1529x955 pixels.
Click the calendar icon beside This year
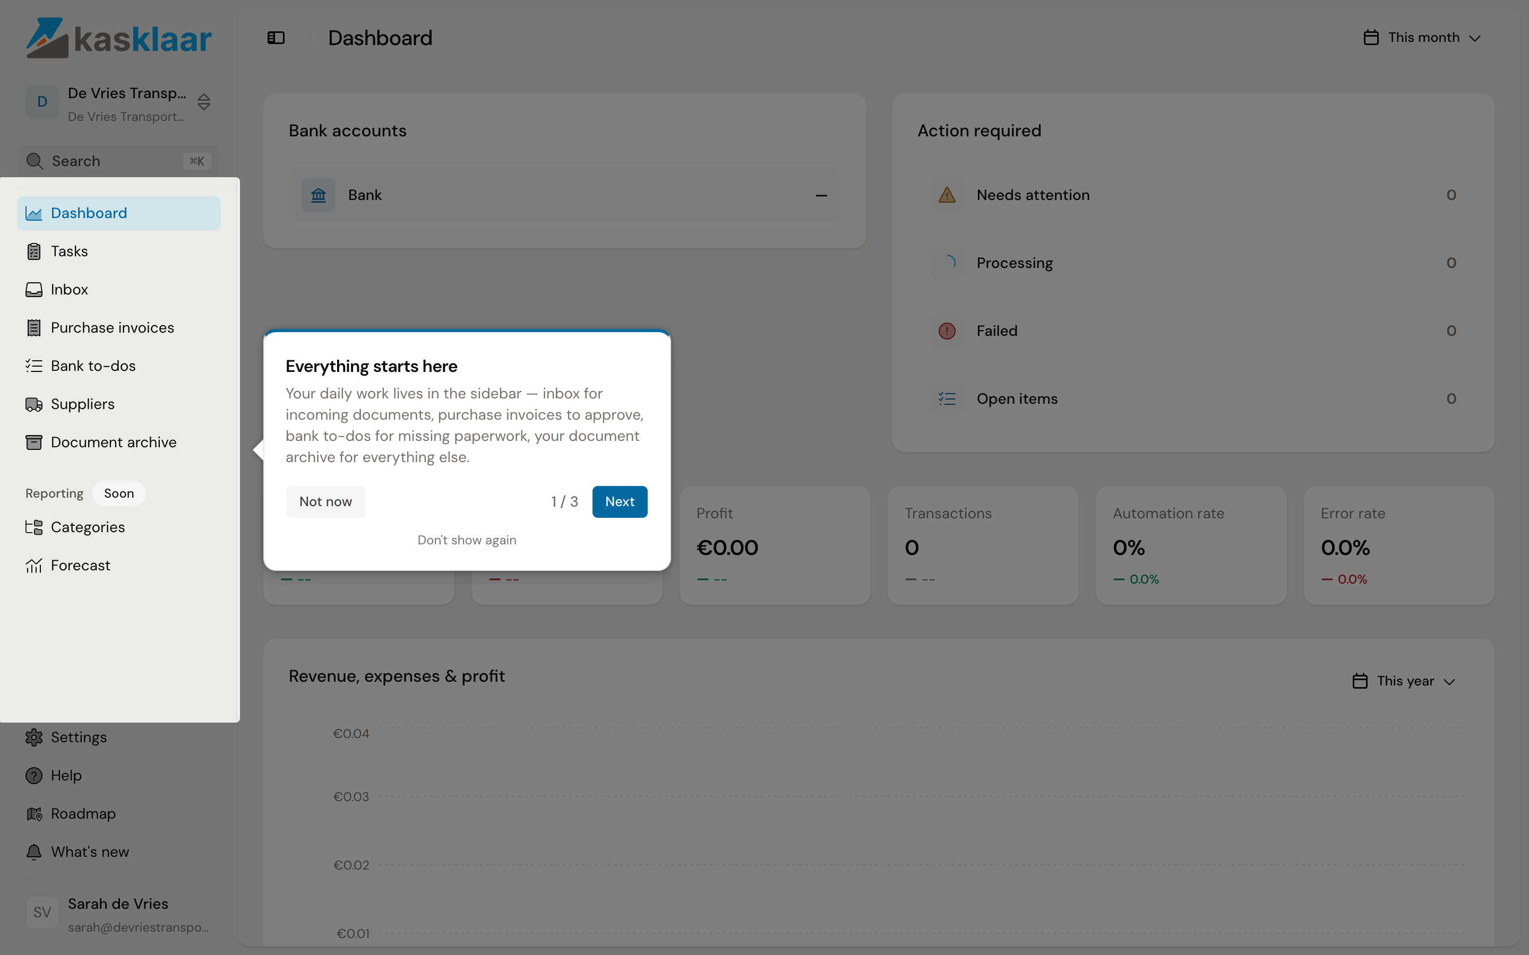point(1360,681)
